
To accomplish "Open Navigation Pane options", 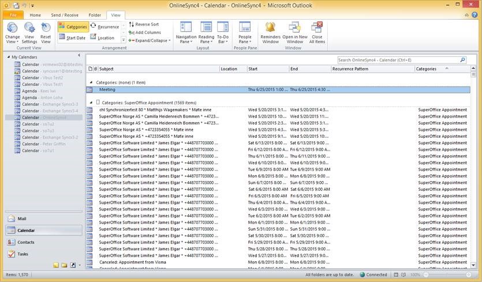I will tap(186, 32).
